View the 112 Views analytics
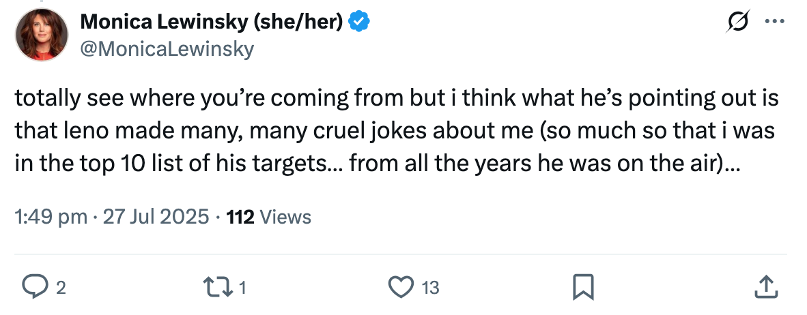807x315 pixels. tap(269, 217)
